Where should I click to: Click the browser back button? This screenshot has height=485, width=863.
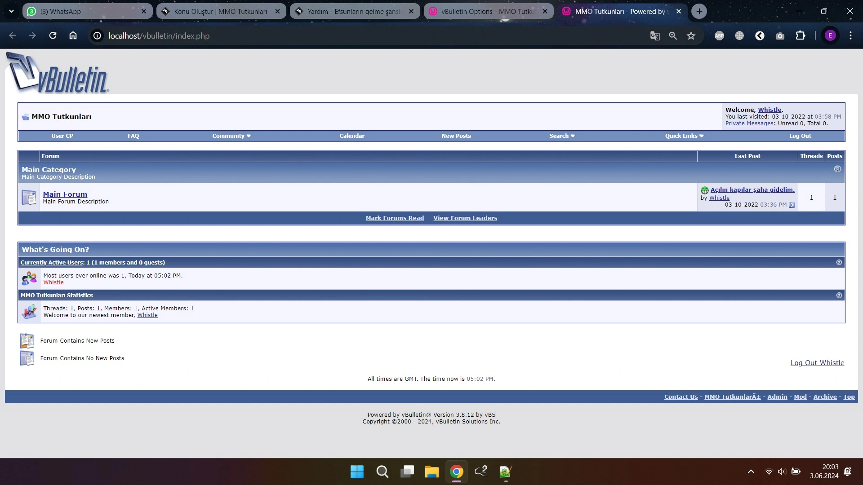click(x=13, y=35)
